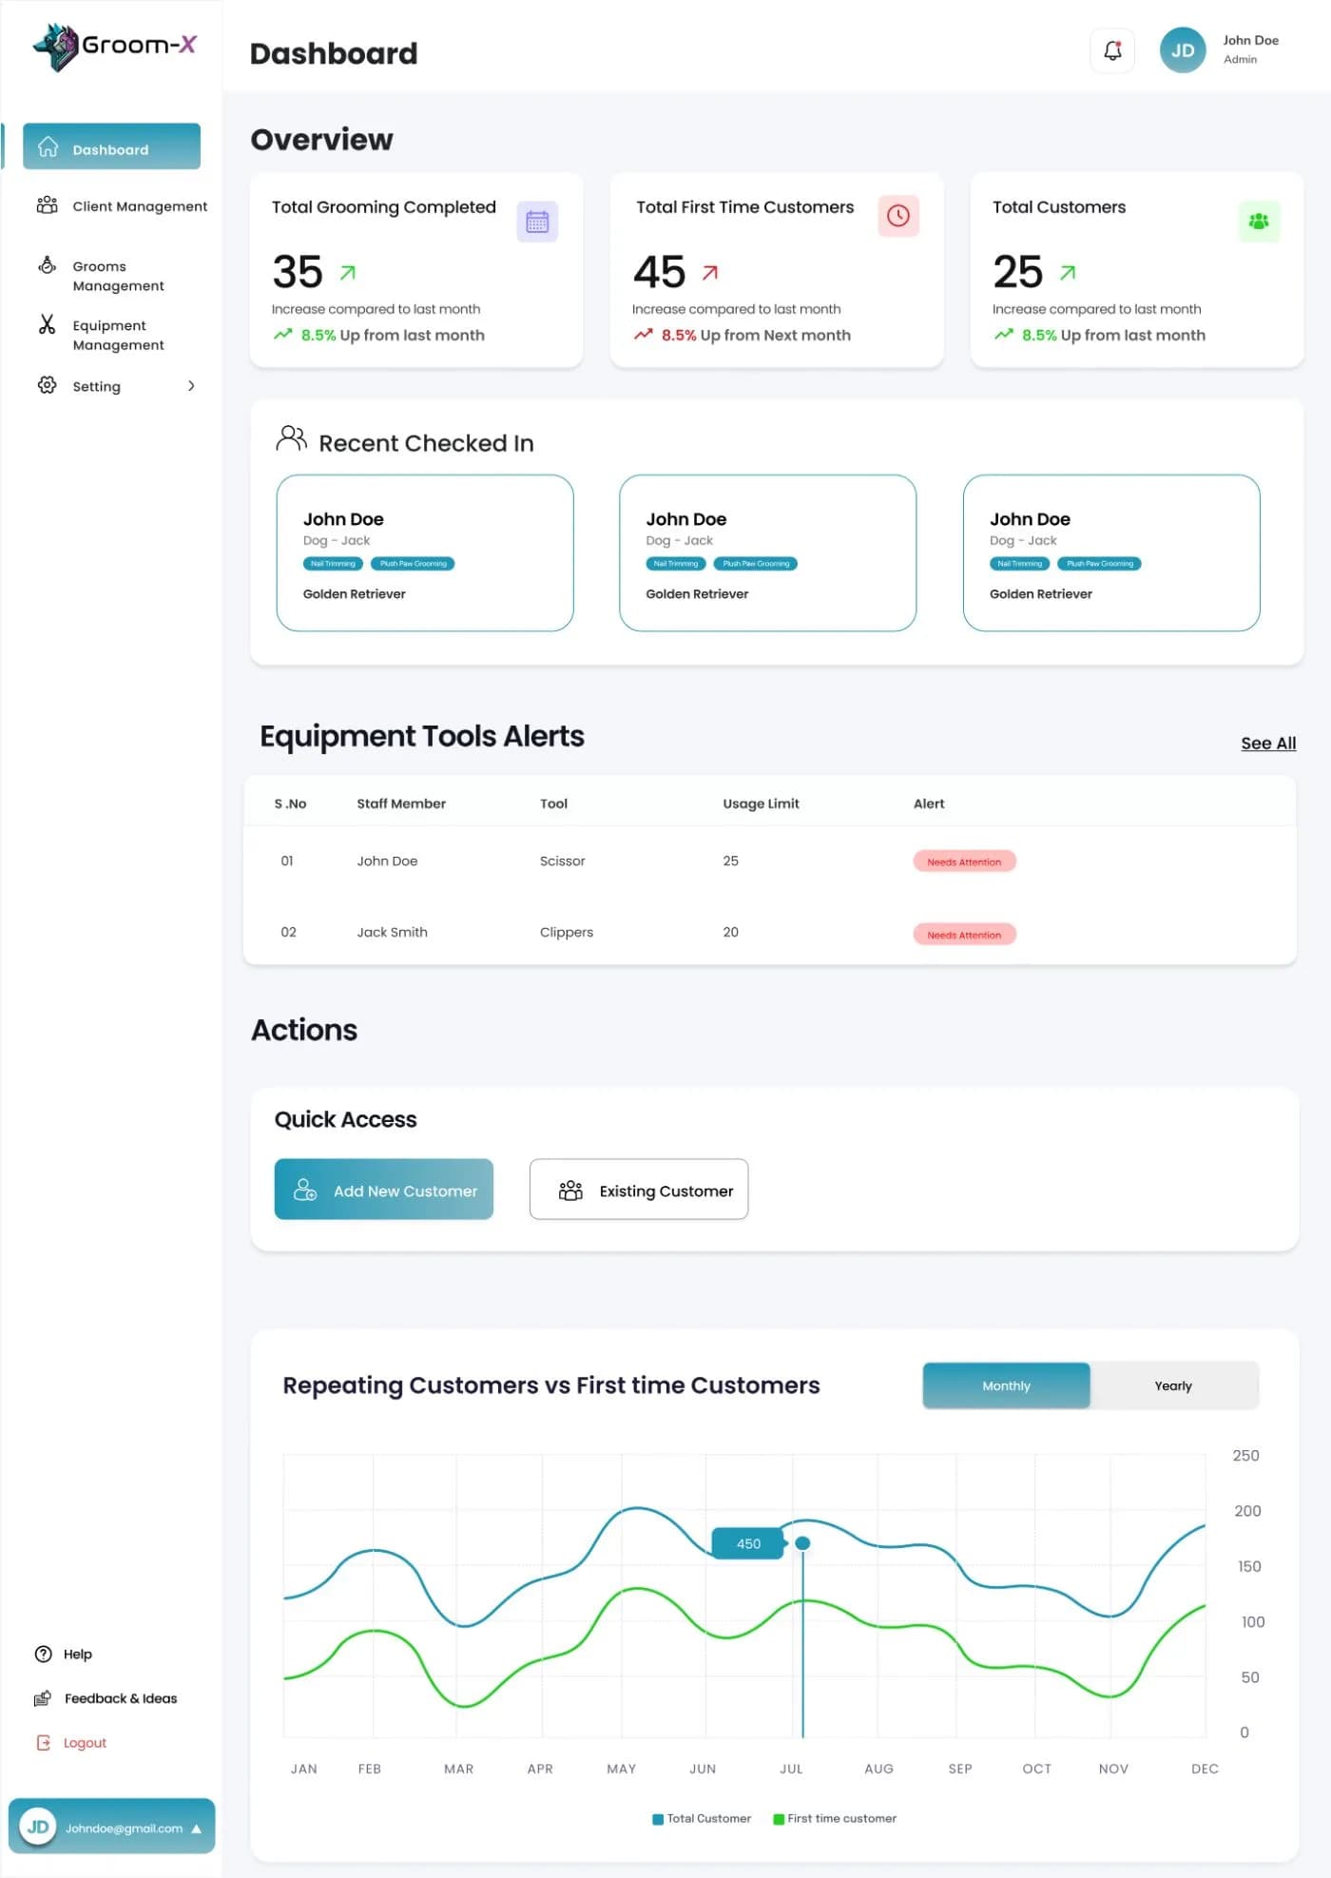The width and height of the screenshot is (1331, 1878).
Task: Click the clock icon on Total First Time Customers
Action: pos(898,216)
